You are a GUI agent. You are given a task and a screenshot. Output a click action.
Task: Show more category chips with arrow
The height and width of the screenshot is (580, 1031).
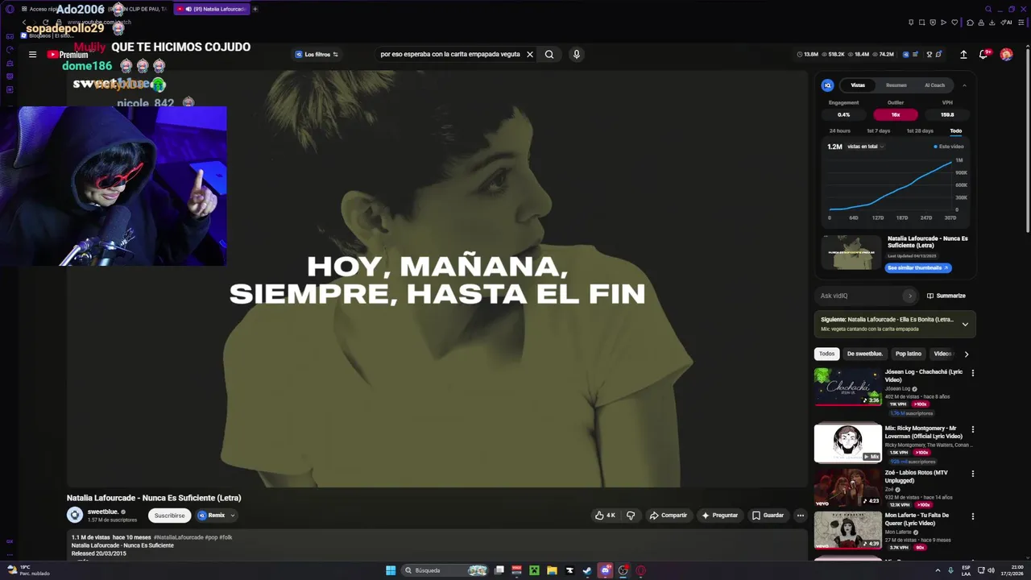(967, 354)
